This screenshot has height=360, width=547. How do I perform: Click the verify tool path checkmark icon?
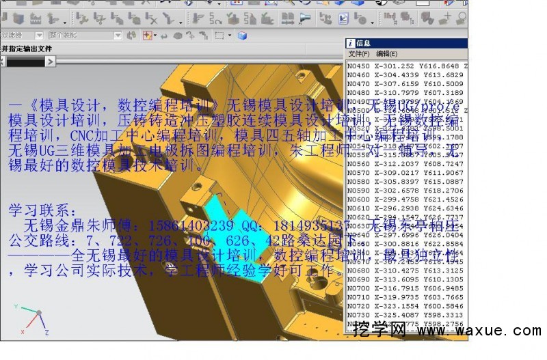coord(232,18)
